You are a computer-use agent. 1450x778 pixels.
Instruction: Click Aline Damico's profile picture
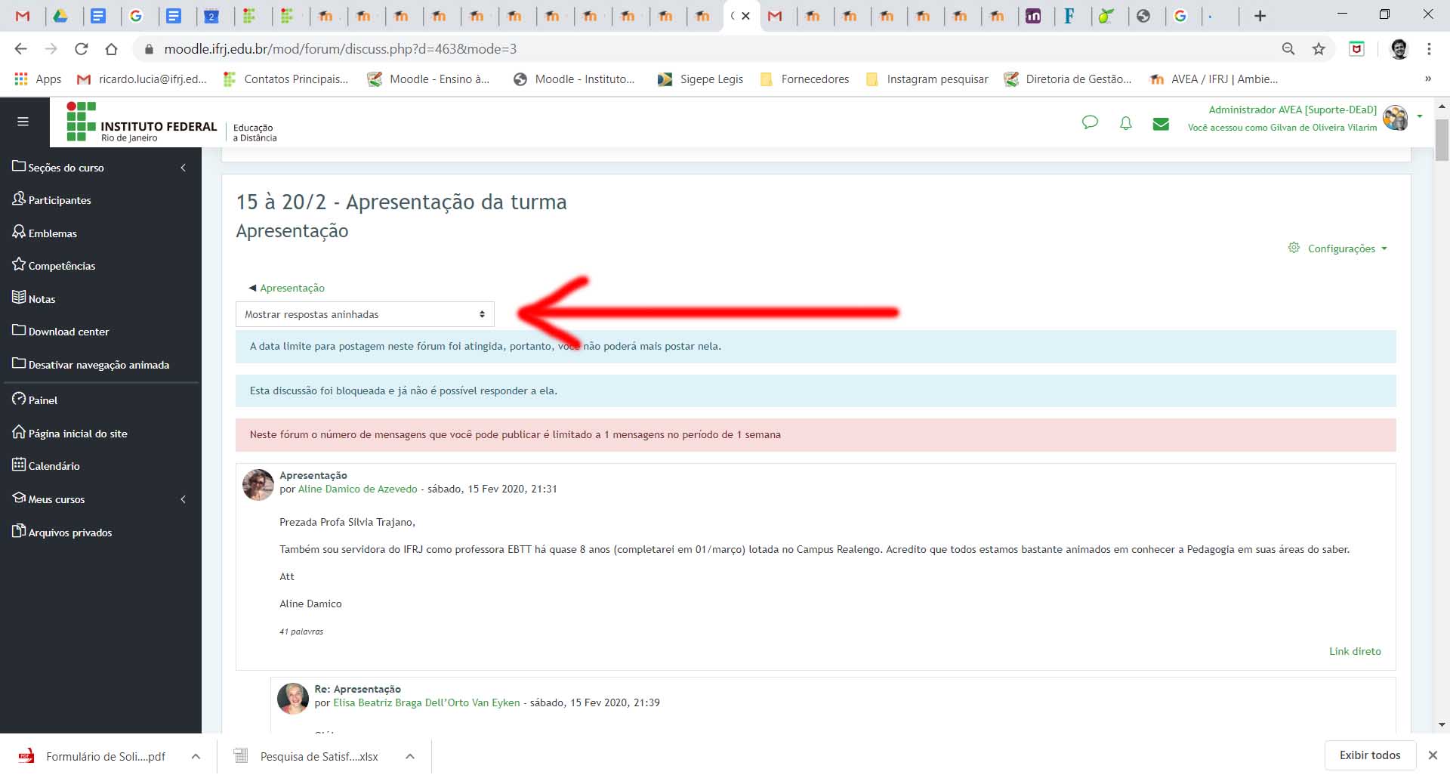[258, 485]
